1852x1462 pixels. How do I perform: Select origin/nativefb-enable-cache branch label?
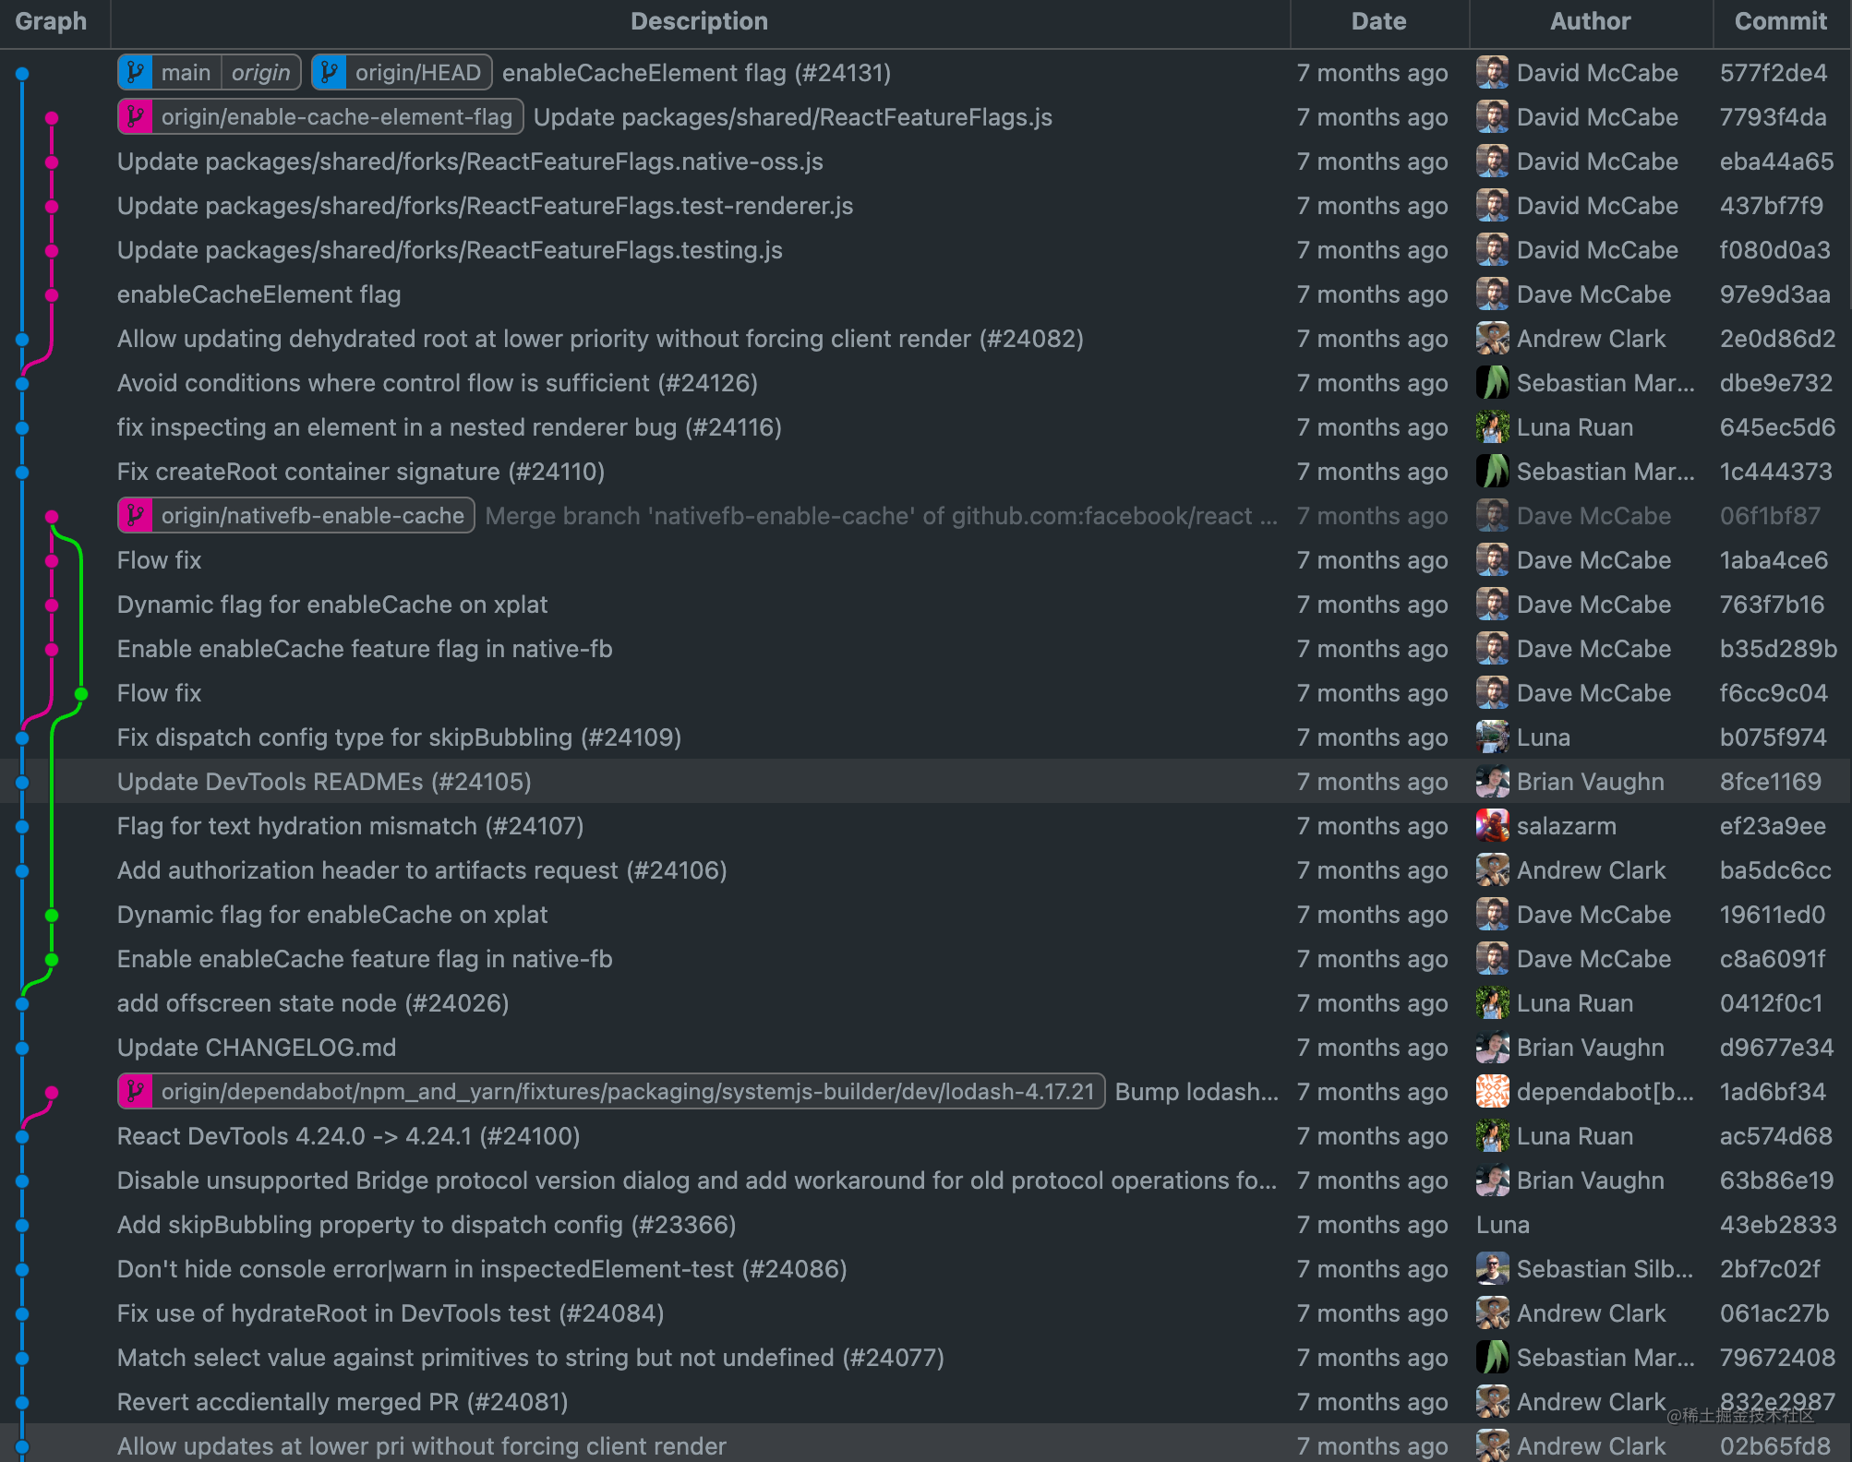[312, 516]
